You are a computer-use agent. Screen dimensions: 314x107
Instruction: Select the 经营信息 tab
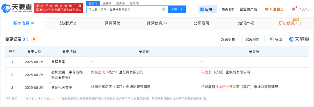click(x=157, y=23)
